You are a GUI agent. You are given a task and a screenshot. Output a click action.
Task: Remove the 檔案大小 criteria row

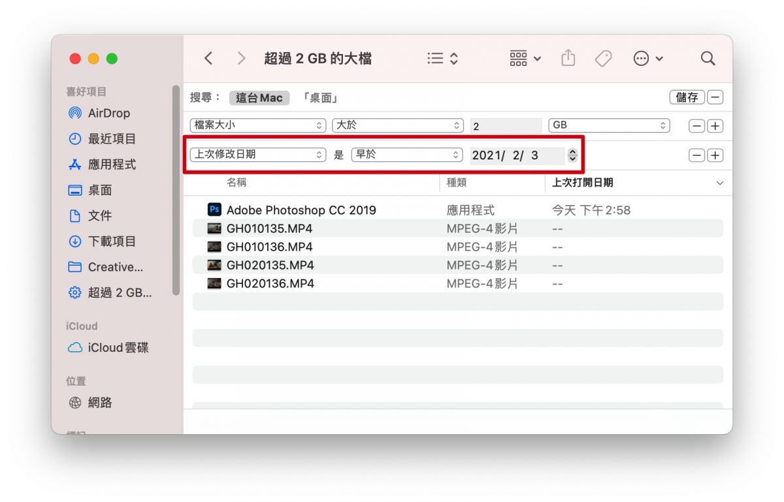pyautogui.click(x=697, y=126)
